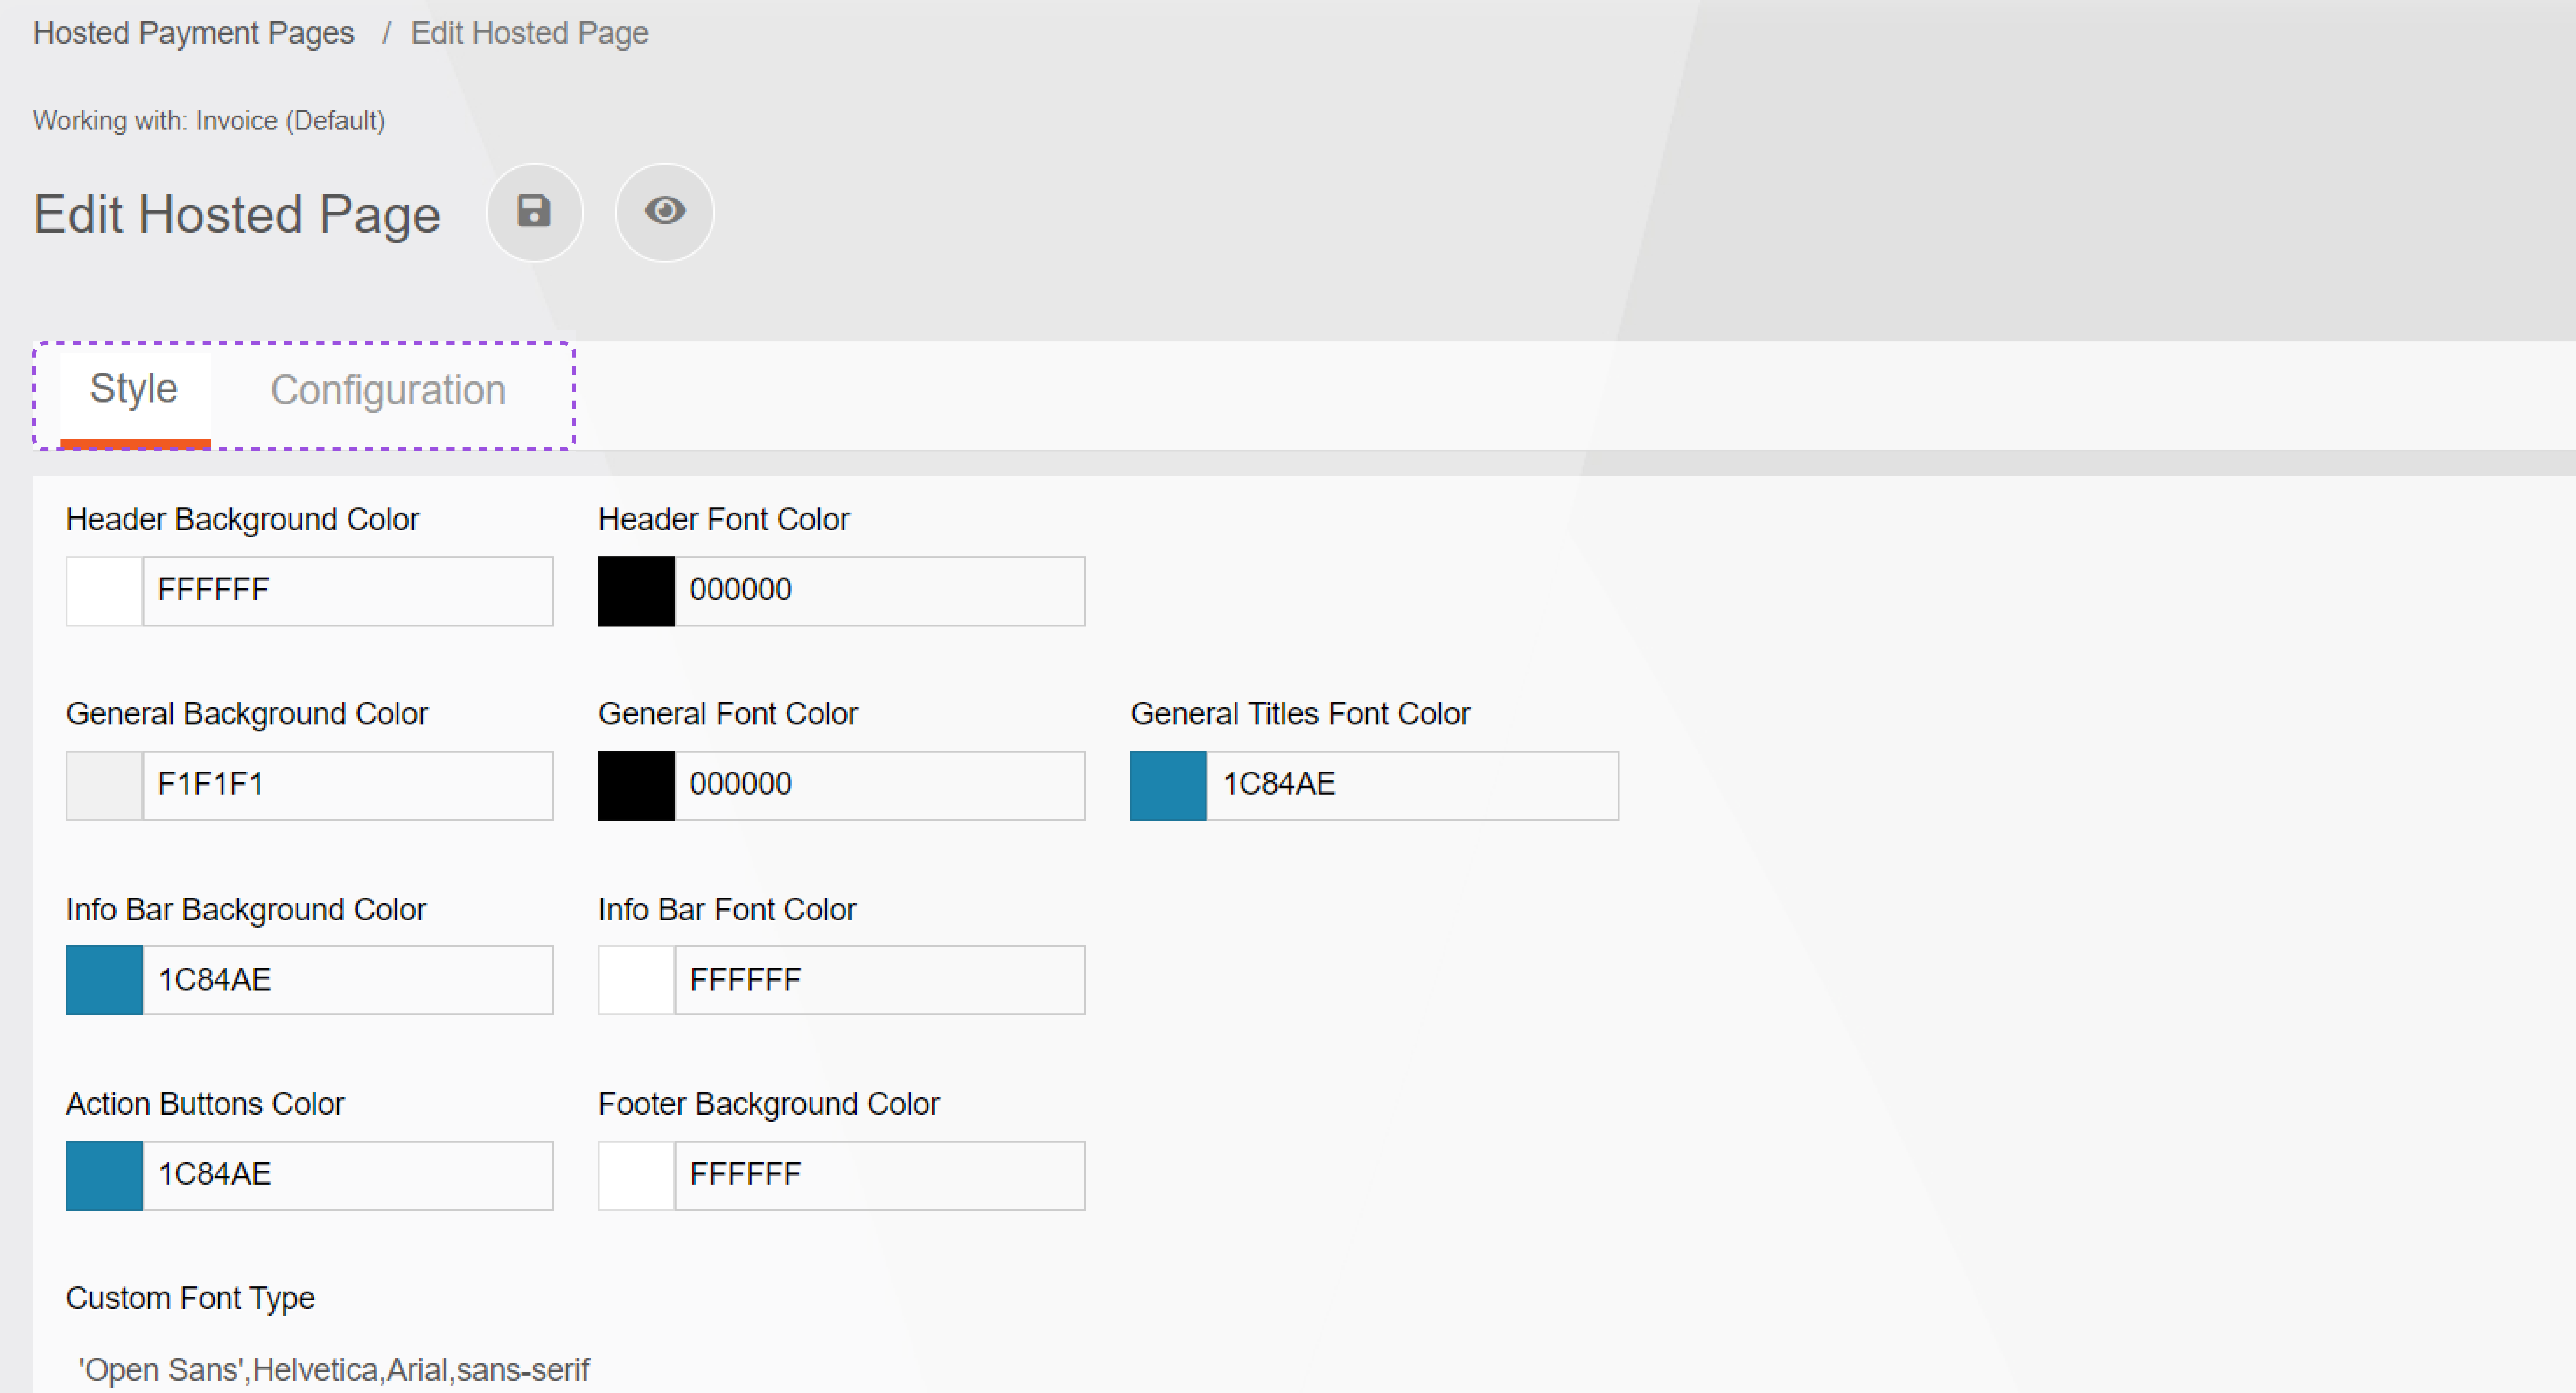Click the 'Action Buttons Color' label
The height and width of the screenshot is (1393, 2576).
(205, 1104)
